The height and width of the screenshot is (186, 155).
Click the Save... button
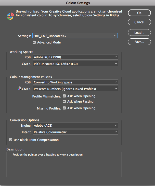pyautogui.click(x=139, y=42)
